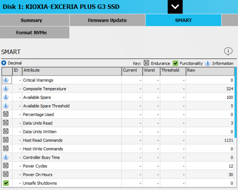Open the disk selection dropdown arrow

pos(175,7)
